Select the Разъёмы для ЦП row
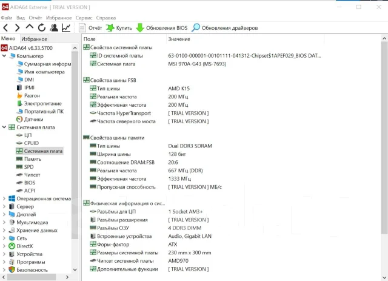 (146, 212)
